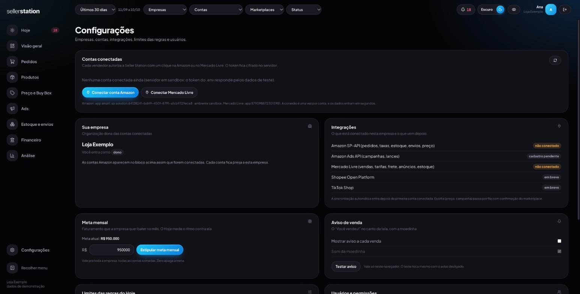Viewport: 580px width, 294px height.
Task: Click Conectar conta Amazon button
Action: point(110,93)
